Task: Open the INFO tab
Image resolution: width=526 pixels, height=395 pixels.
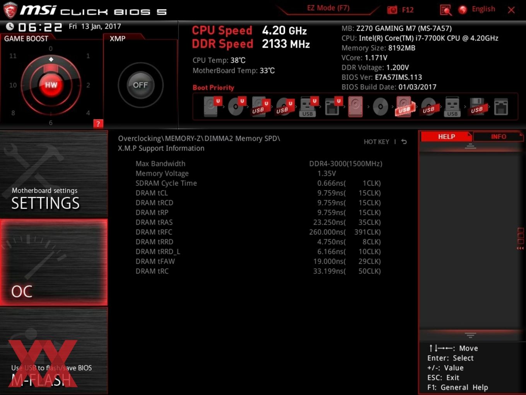Action: (x=499, y=136)
